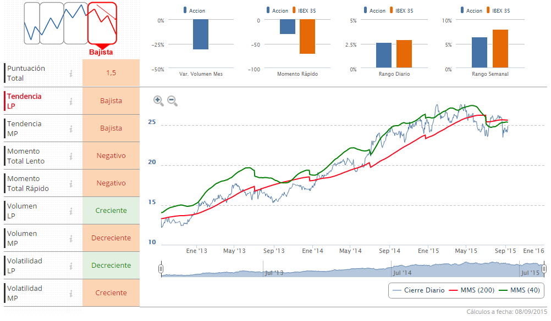551x321 pixels.
Task: Zoom in on the price chart
Action: pyautogui.click(x=158, y=100)
